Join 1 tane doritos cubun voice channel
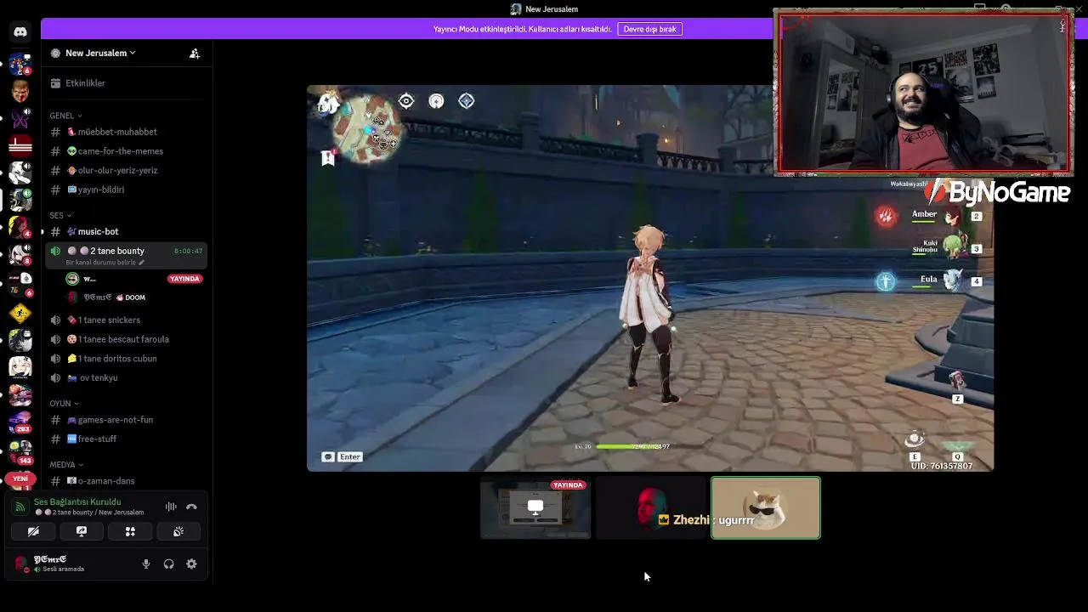Image resolution: width=1088 pixels, height=612 pixels. click(x=126, y=359)
